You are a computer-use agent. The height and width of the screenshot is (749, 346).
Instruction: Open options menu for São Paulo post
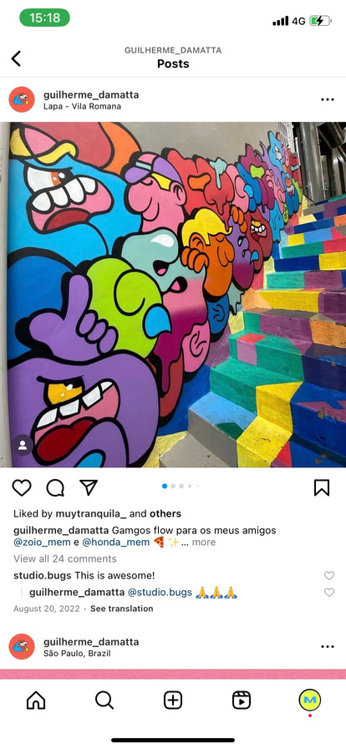point(328,647)
